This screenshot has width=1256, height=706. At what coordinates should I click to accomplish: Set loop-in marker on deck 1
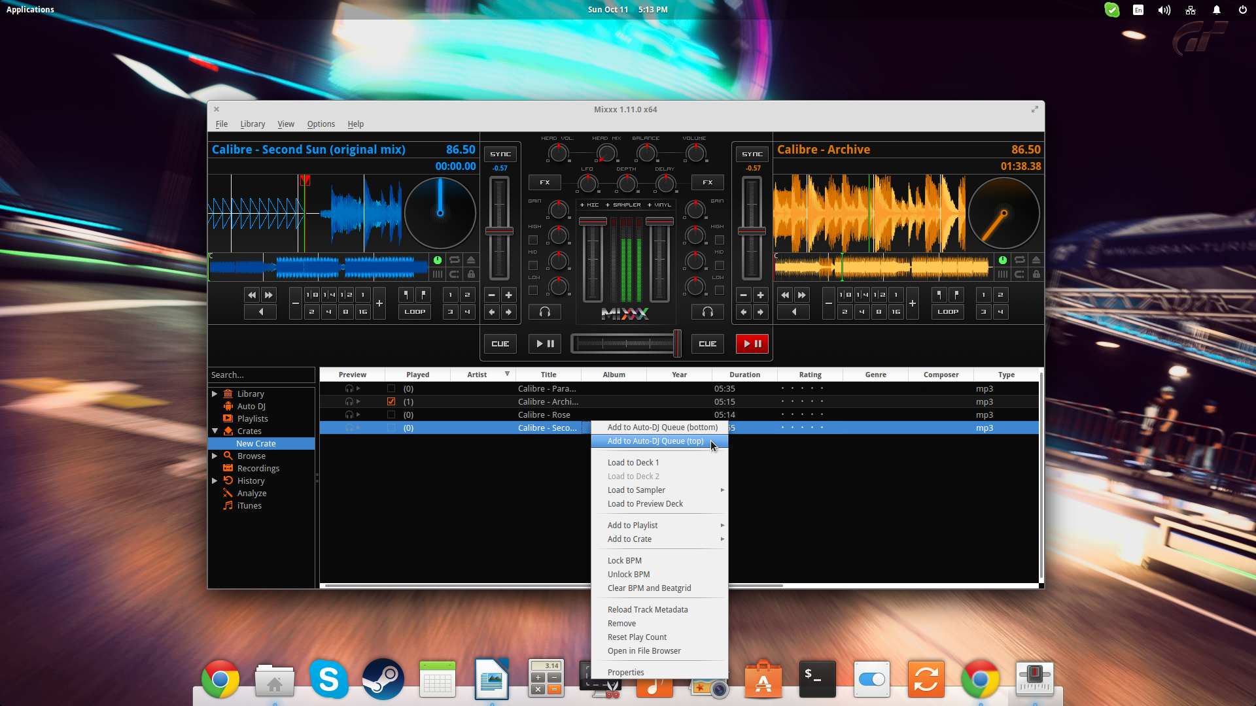click(x=406, y=295)
